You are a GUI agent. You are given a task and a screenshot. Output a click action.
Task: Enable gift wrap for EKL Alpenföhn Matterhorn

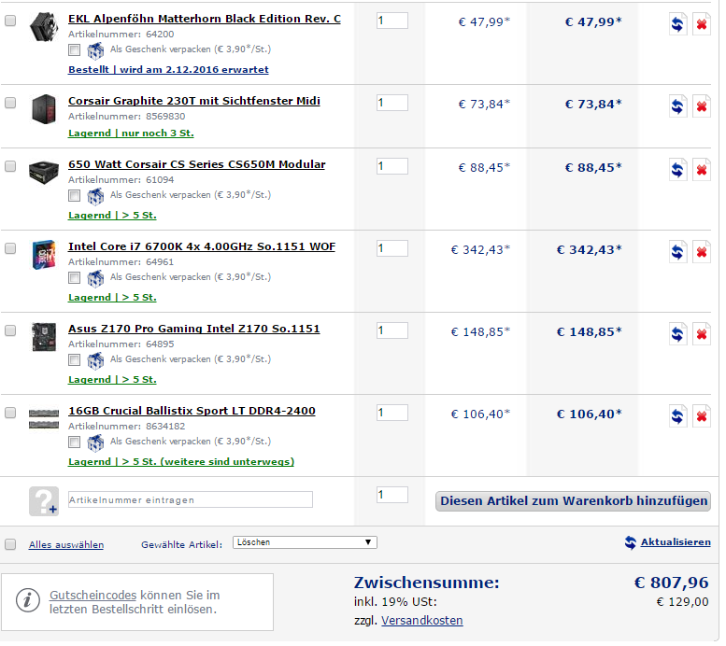[x=74, y=49]
